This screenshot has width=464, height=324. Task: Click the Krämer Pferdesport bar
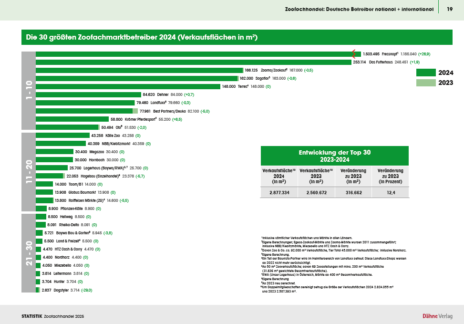click(x=72, y=119)
